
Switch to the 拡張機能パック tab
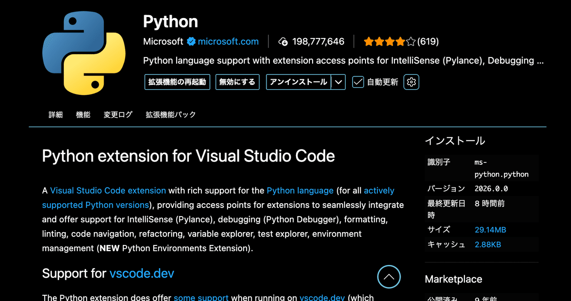pos(171,114)
